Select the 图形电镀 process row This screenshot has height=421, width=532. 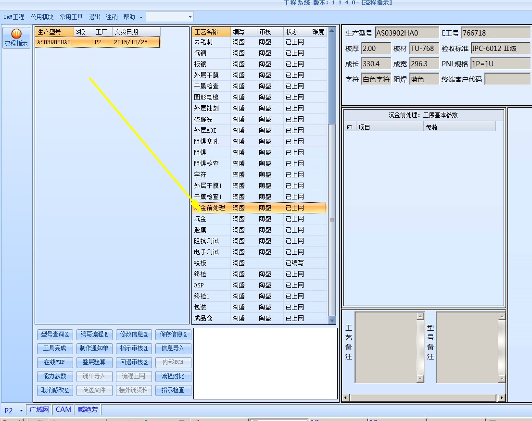(259, 97)
